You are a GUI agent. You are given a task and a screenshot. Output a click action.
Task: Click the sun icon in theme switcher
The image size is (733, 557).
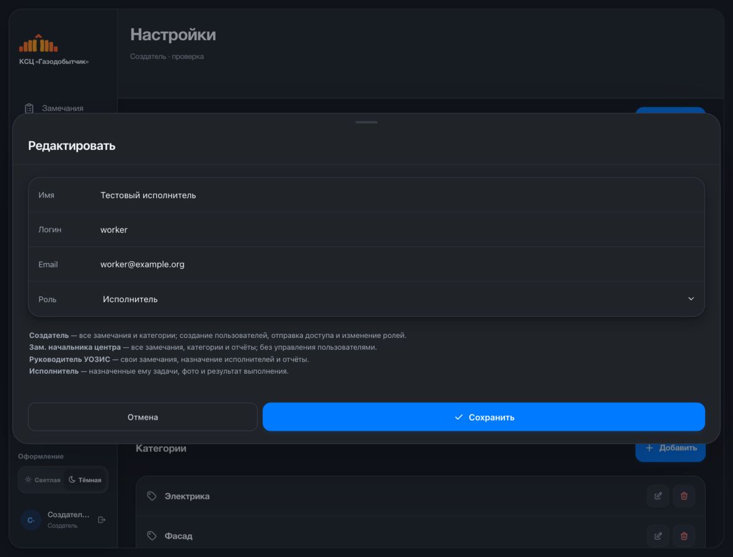(28, 480)
